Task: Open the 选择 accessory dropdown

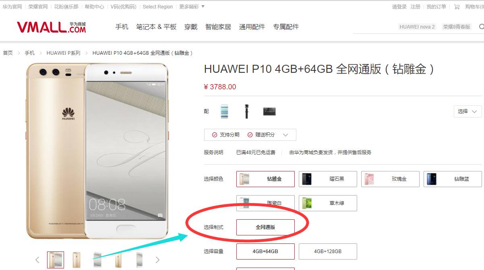Action: coord(467,111)
